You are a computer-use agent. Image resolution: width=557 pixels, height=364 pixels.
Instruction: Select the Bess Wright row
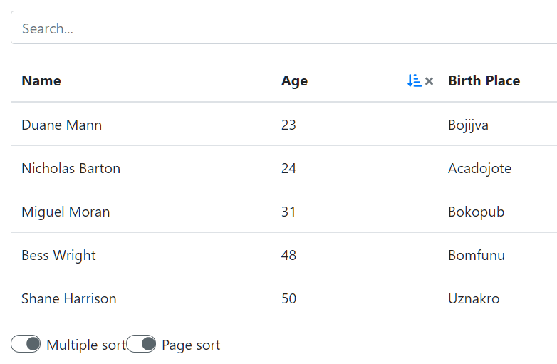(x=283, y=254)
